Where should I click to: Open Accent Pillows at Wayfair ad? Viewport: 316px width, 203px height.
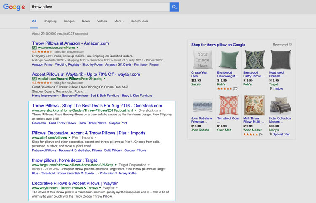pyautogui.click(x=86, y=74)
